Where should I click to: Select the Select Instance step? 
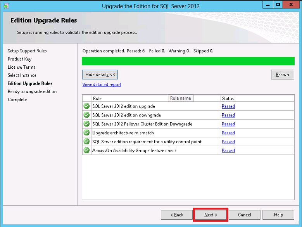tap(22, 75)
